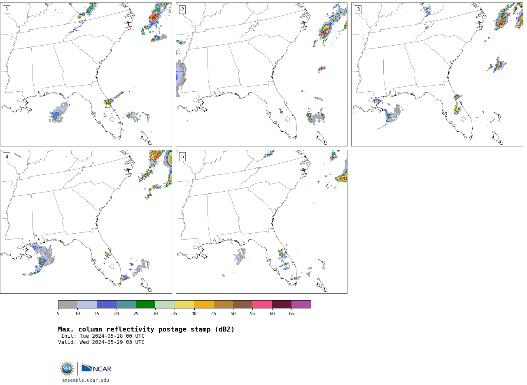Click the tan 45-50 dBZ swatch
The width and height of the screenshot is (527, 385).
coord(223,304)
